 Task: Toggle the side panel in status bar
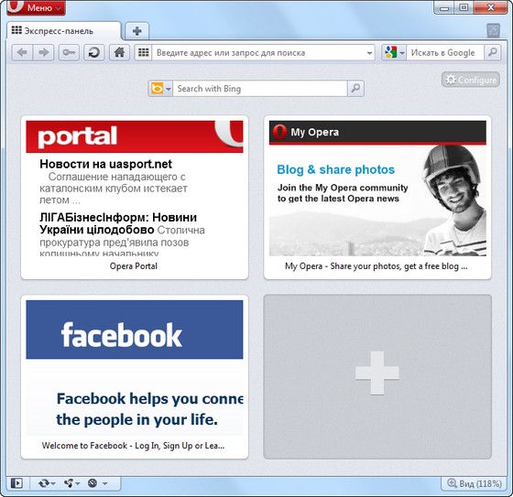(x=16, y=483)
